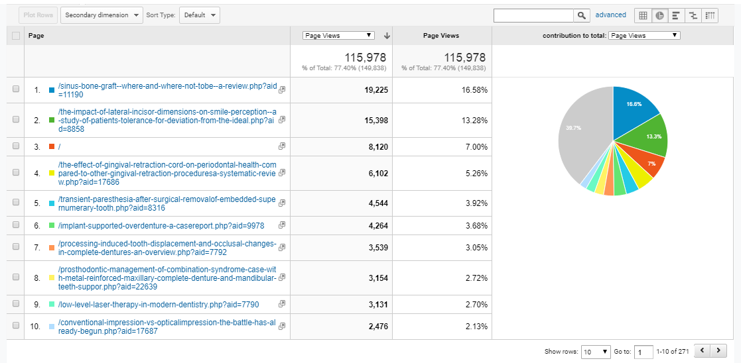Switch to the performance bar view
The width and height of the screenshot is (741, 363).
click(676, 15)
